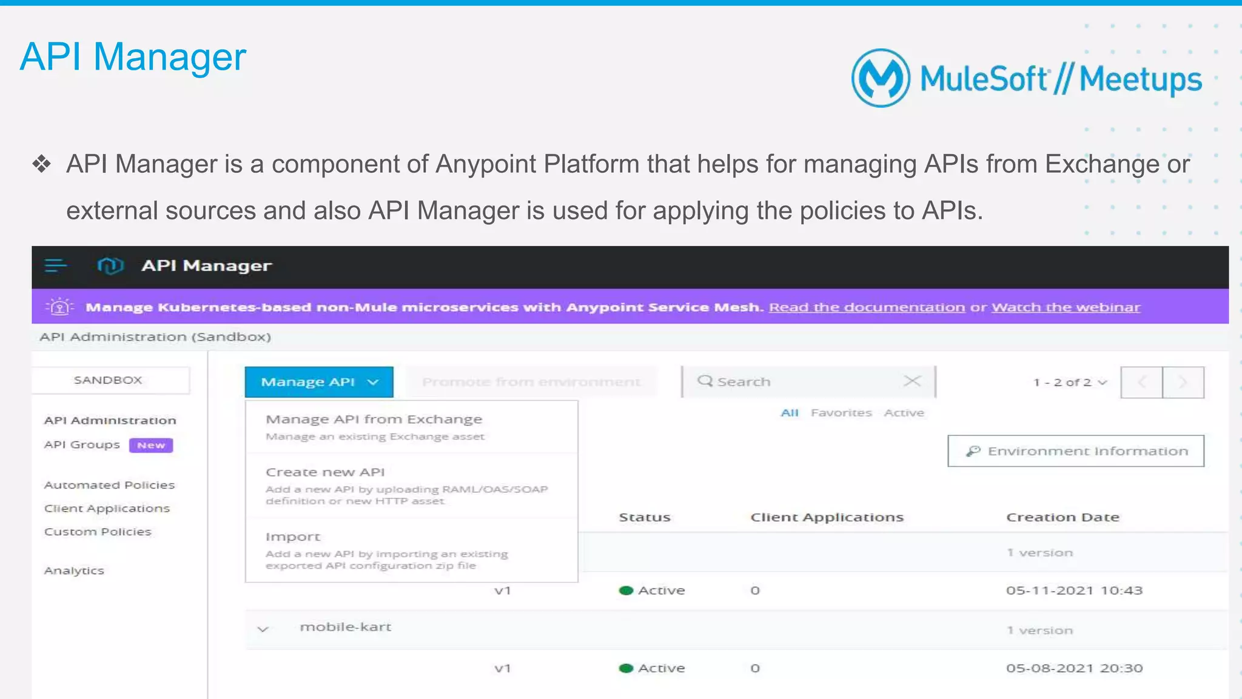
Task: Go to the next page arrow
Action: pyautogui.click(x=1183, y=382)
